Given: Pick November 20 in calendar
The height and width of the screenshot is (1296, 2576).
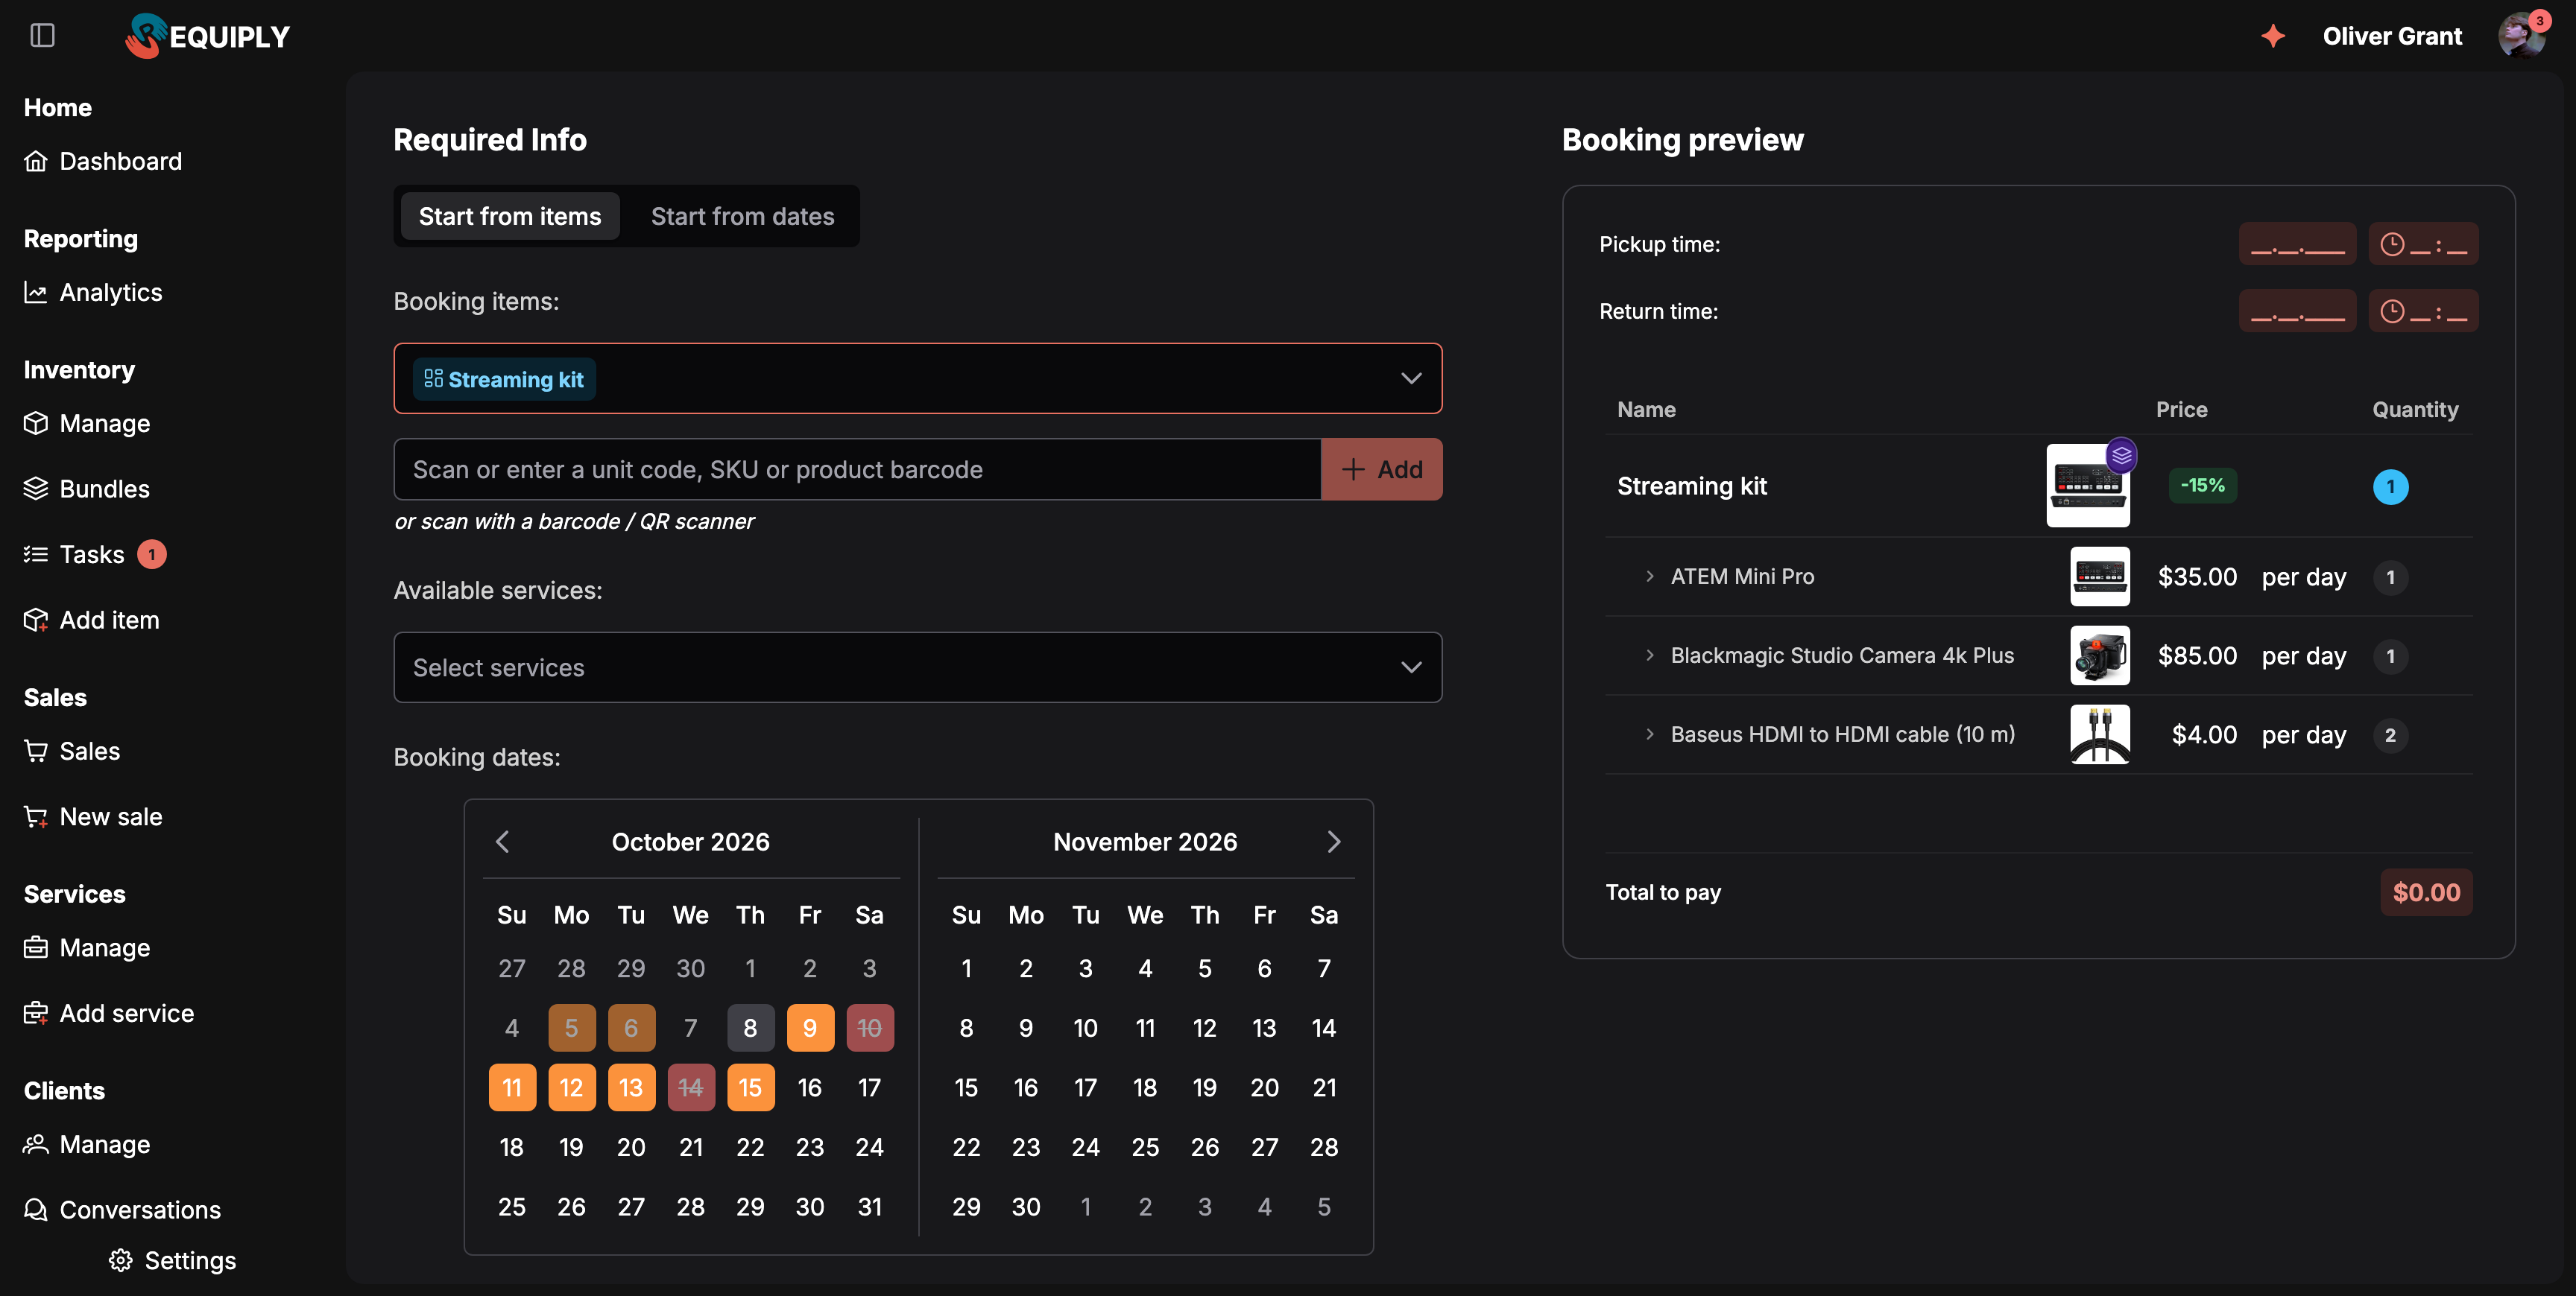Looking at the screenshot, I should point(1264,1087).
